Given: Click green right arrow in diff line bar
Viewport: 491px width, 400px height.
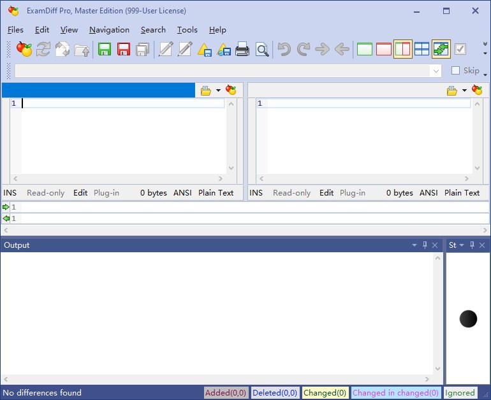Looking at the screenshot, I should tap(6, 207).
